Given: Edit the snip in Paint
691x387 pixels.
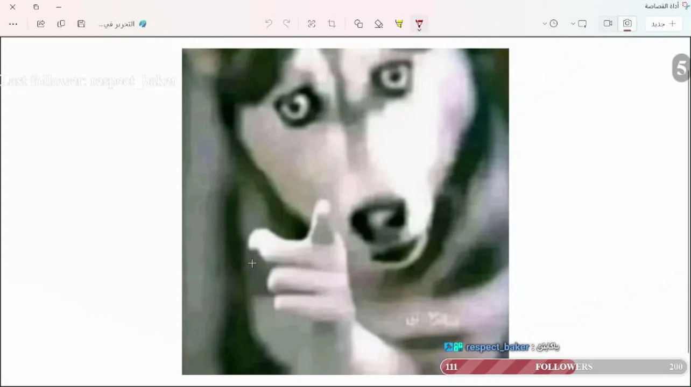Looking at the screenshot, I should pos(122,24).
